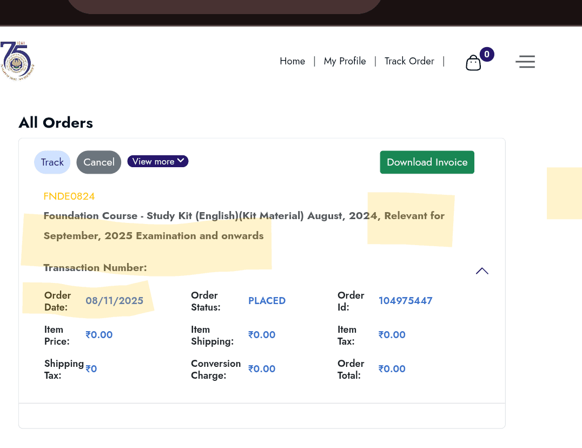Click the Item Shipping amount ₹0.00

(x=262, y=335)
